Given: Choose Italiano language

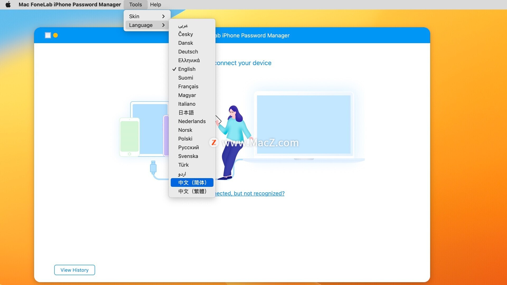Looking at the screenshot, I should click(192, 104).
